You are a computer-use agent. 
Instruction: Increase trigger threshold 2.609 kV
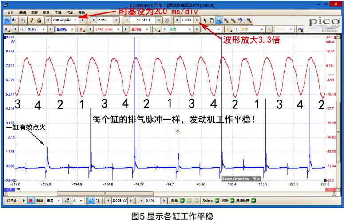coord(131,200)
